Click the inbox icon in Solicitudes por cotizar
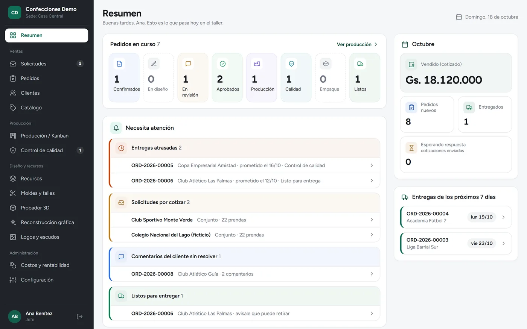This screenshot has width=527, height=329. [121, 202]
